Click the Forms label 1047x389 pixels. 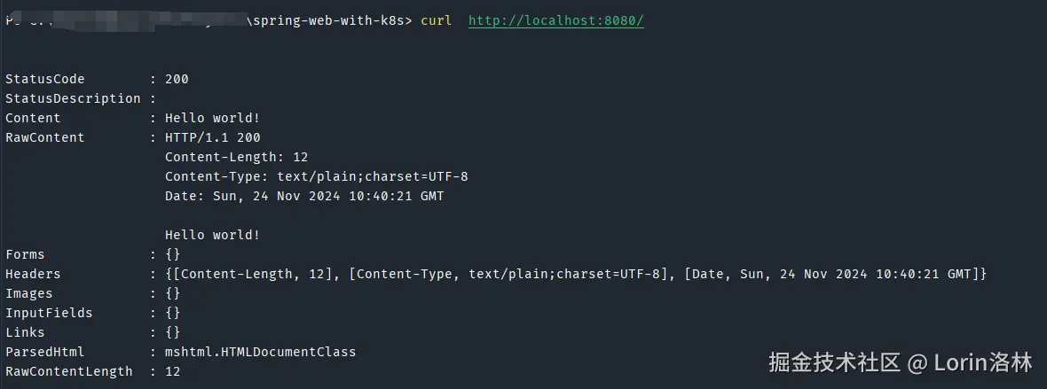(x=25, y=254)
